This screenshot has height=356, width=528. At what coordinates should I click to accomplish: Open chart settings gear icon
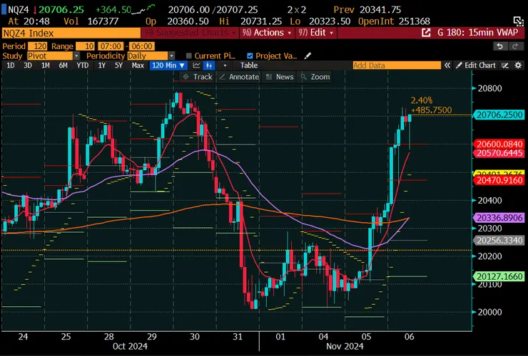(518, 66)
